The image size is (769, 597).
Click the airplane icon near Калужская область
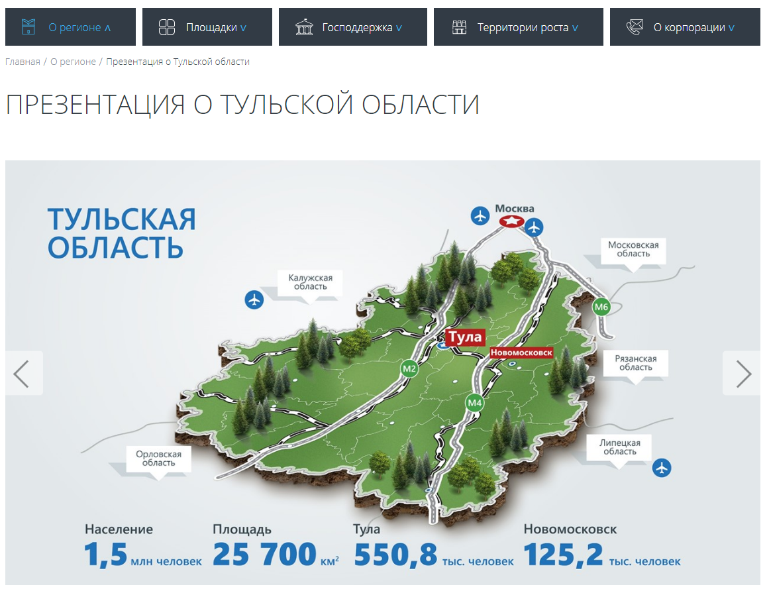(255, 299)
